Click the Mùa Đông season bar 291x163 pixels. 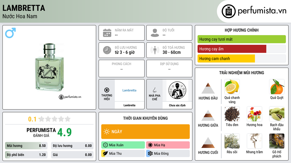point(168,153)
